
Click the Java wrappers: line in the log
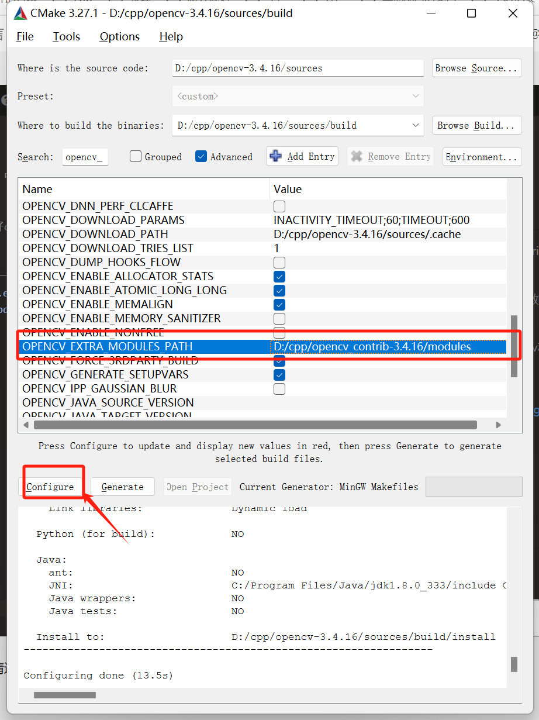pyautogui.click(x=147, y=598)
